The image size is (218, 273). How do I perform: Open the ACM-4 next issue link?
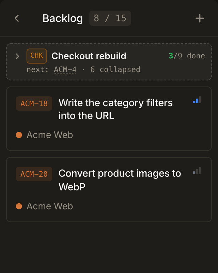[x=65, y=70]
